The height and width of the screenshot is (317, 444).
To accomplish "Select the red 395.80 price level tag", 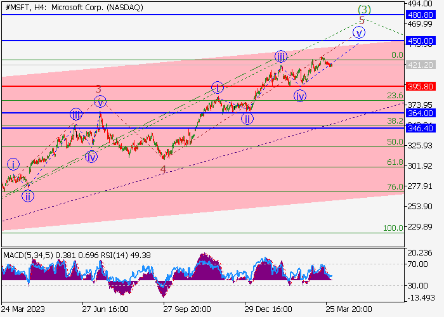I will [x=421, y=86].
